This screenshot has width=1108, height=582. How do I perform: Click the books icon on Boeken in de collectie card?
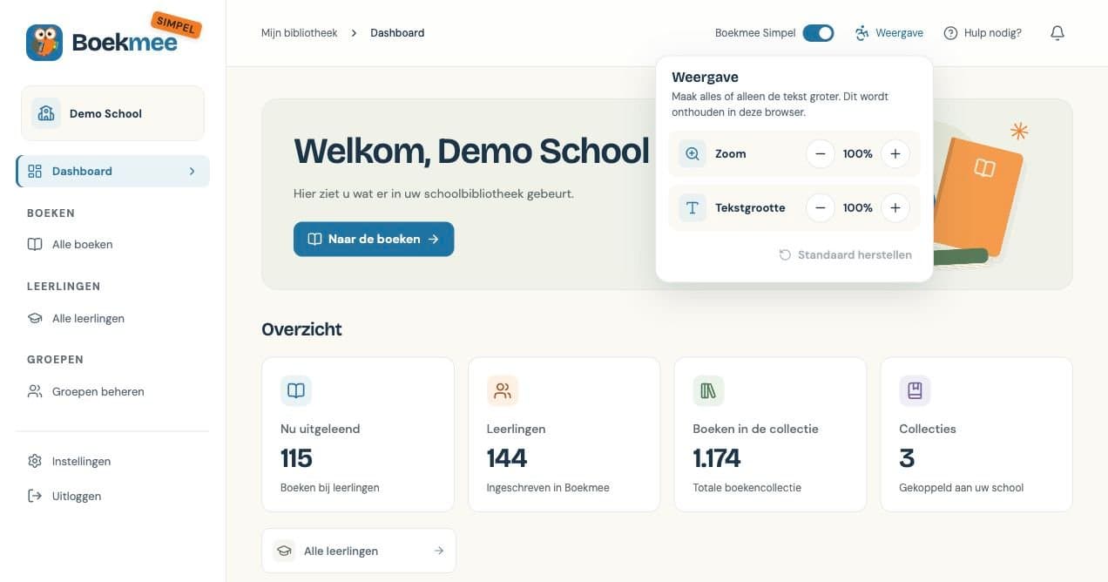pyautogui.click(x=708, y=390)
